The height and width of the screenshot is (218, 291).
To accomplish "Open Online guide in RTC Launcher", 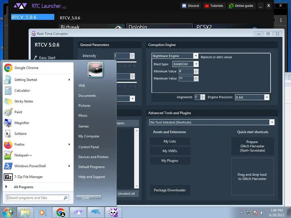I will [241, 6].
